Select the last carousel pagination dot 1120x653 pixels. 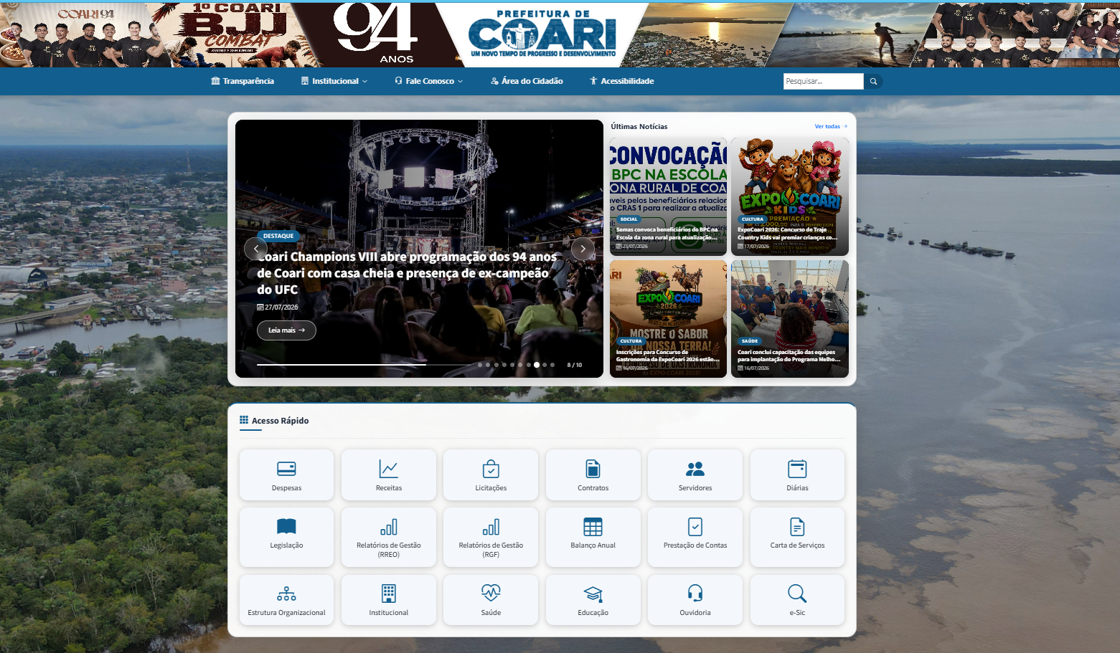552,365
